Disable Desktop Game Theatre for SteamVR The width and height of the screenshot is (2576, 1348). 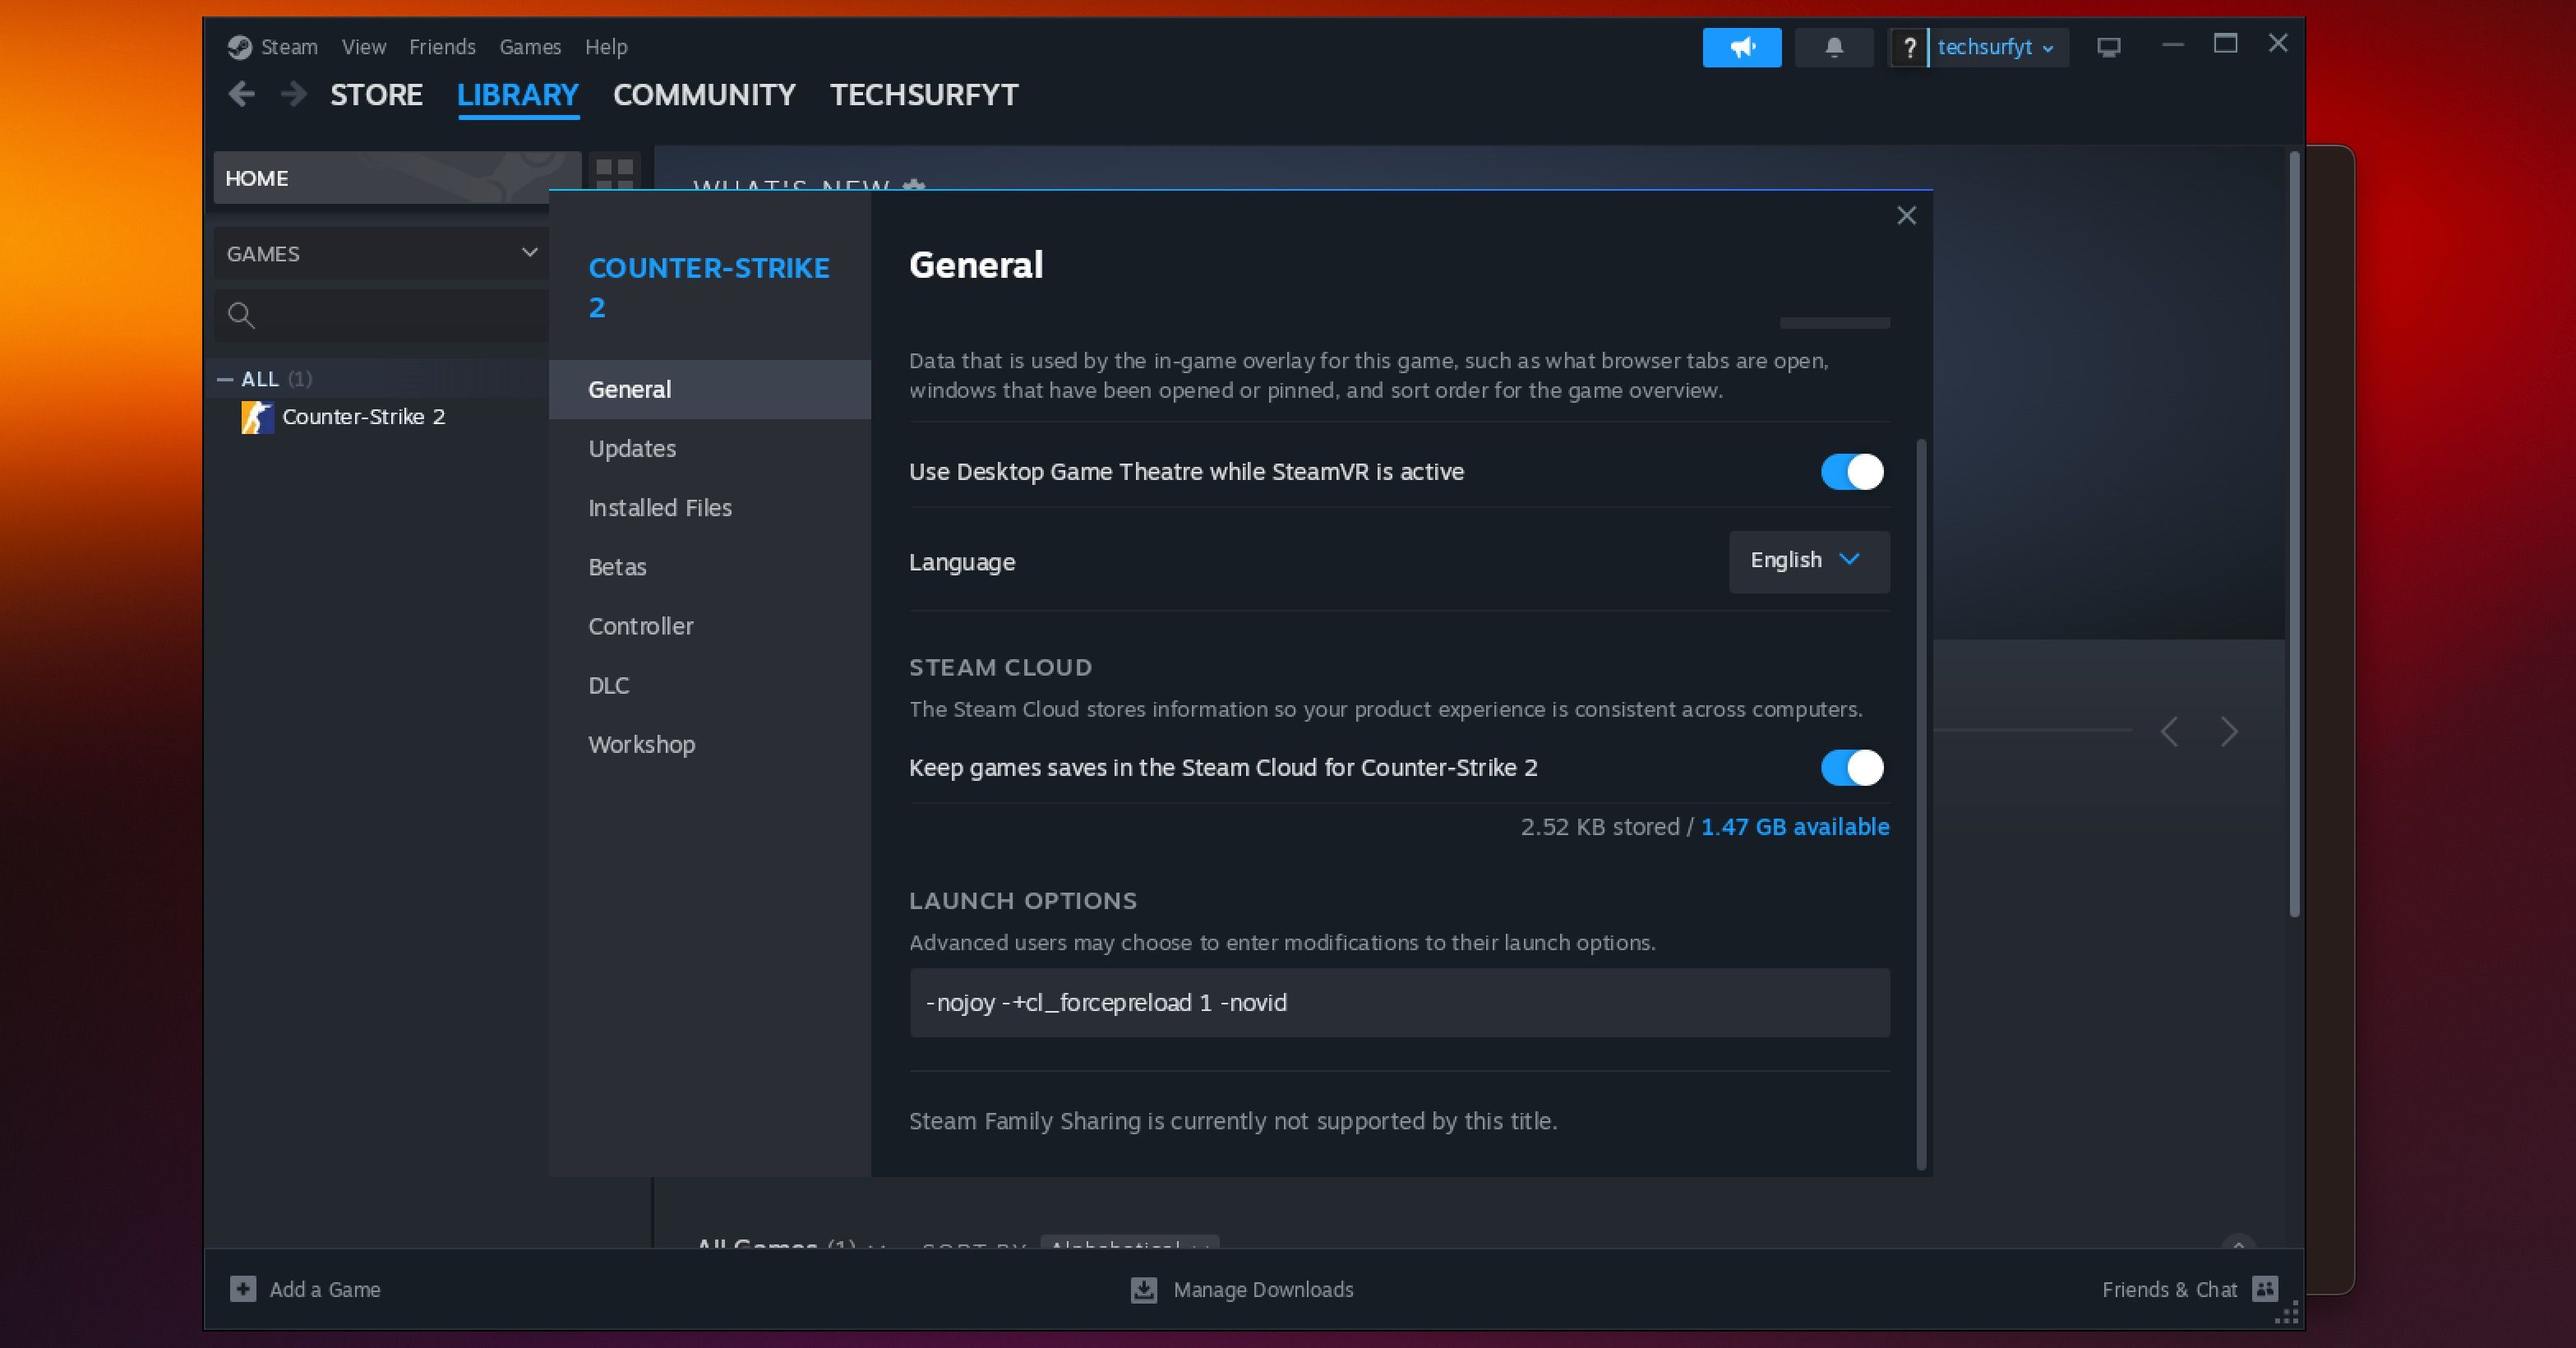point(1849,472)
